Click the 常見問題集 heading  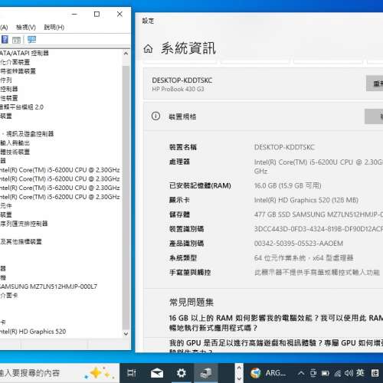click(191, 302)
